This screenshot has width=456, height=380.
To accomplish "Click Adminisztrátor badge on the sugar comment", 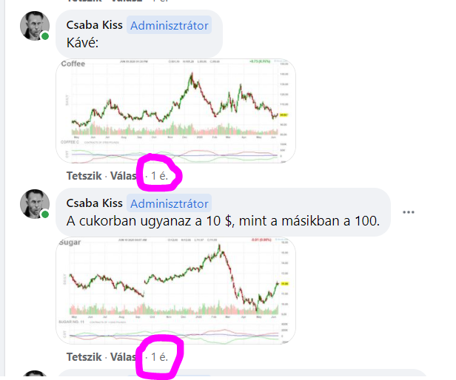I will coord(170,203).
